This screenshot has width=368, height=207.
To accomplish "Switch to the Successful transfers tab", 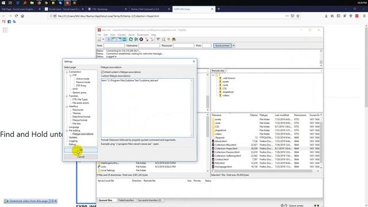I will click(x=149, y=201).
